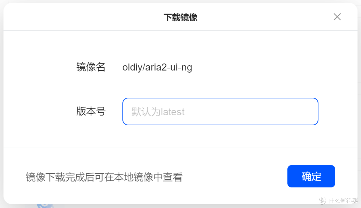Click the page scrollbar on the right edge
361x208 pixels.
359,100
